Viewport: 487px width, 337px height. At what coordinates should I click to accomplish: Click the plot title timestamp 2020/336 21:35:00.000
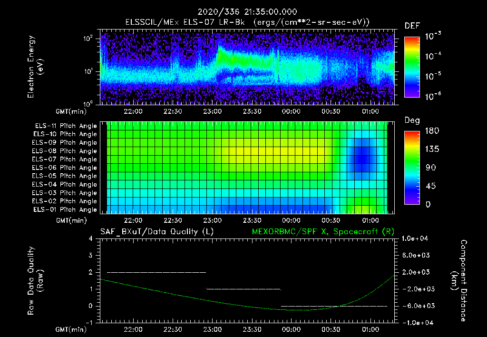(x=247, y=12)
